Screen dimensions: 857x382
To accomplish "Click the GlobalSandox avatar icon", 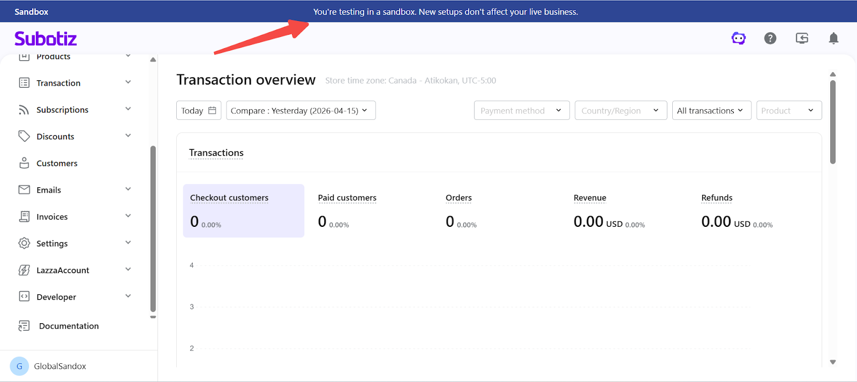I will pos(19,366).
